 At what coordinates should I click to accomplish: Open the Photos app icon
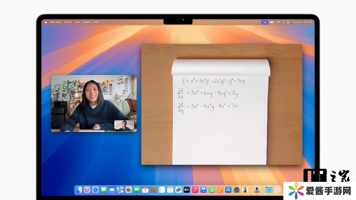129,189
